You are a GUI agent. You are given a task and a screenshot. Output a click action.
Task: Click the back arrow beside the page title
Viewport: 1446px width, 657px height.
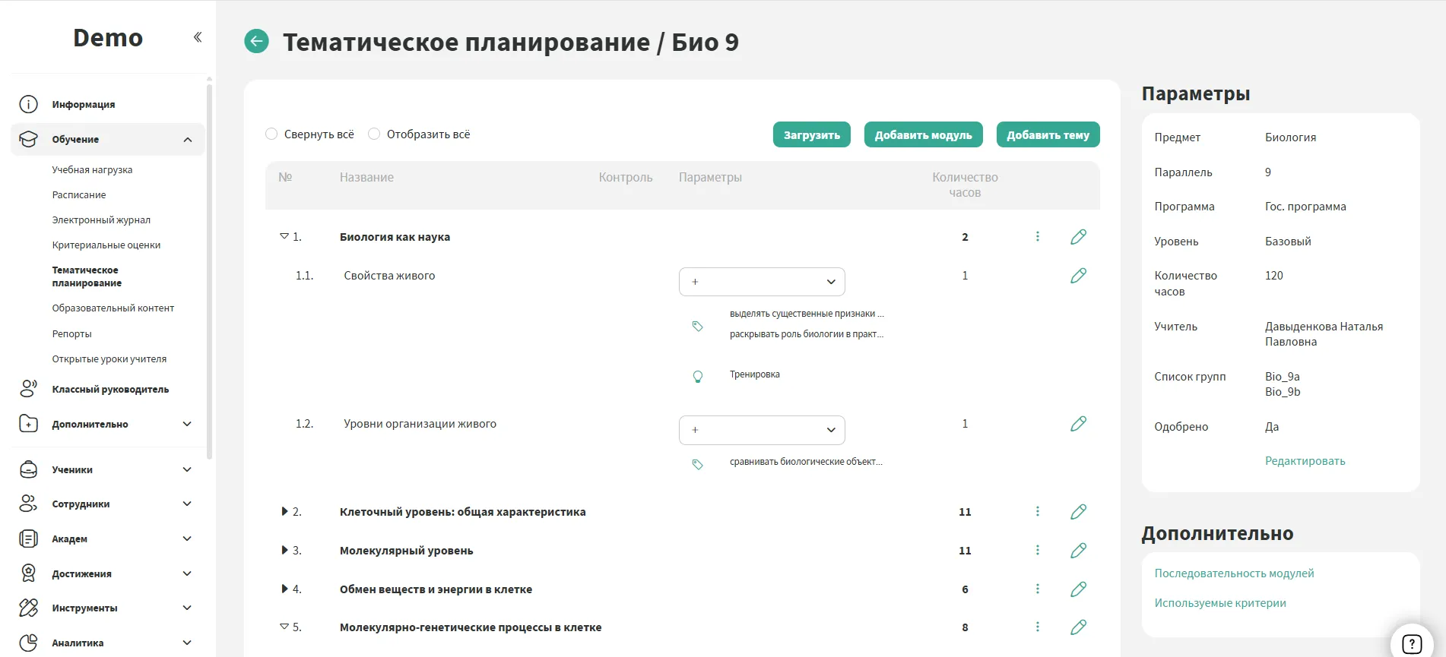(x=256, y=41)
